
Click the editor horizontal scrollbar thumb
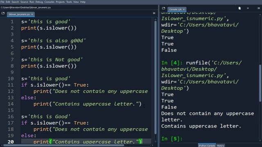(63, 145)
